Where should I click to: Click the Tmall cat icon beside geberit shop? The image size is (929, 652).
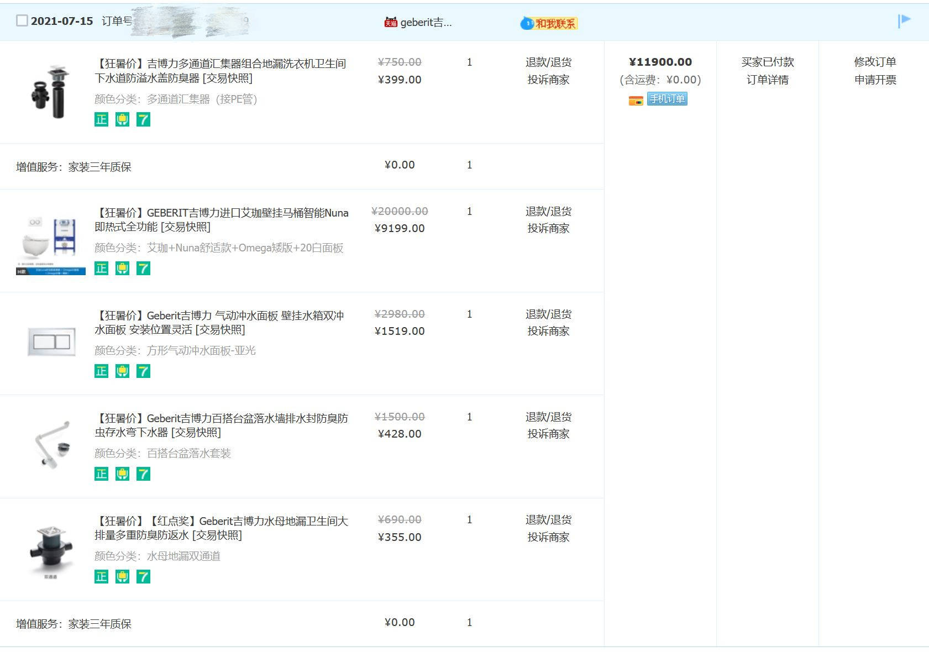[x=391, y=22]
